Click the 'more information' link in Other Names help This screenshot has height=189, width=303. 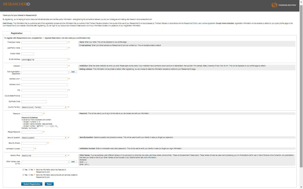(x=150, y=158)
